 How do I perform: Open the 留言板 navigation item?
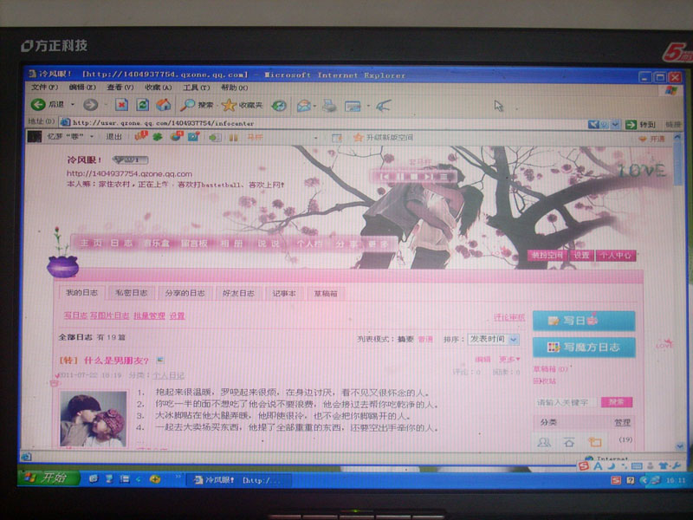[194, 243]
